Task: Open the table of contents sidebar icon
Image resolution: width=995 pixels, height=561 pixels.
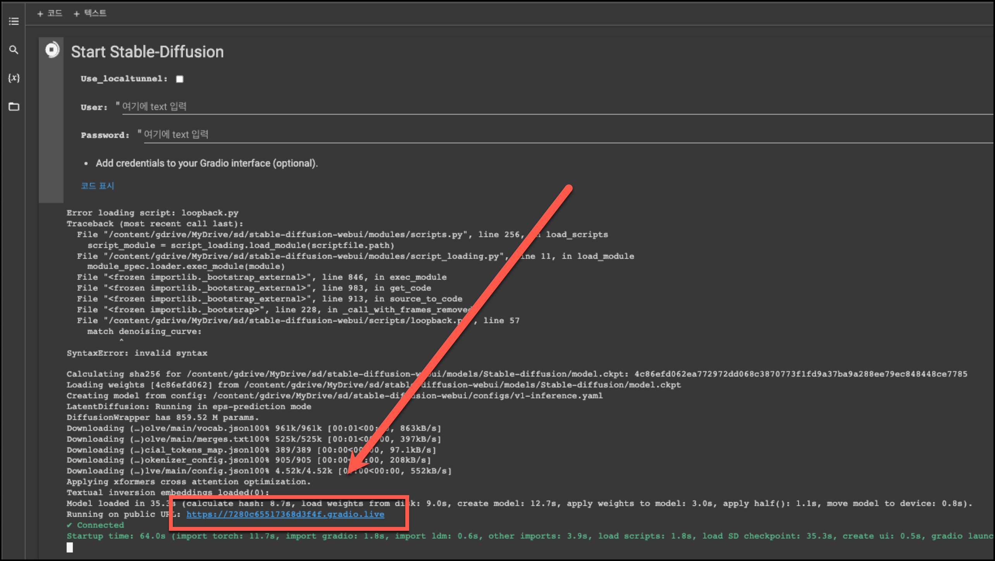Action: (14, 21)
